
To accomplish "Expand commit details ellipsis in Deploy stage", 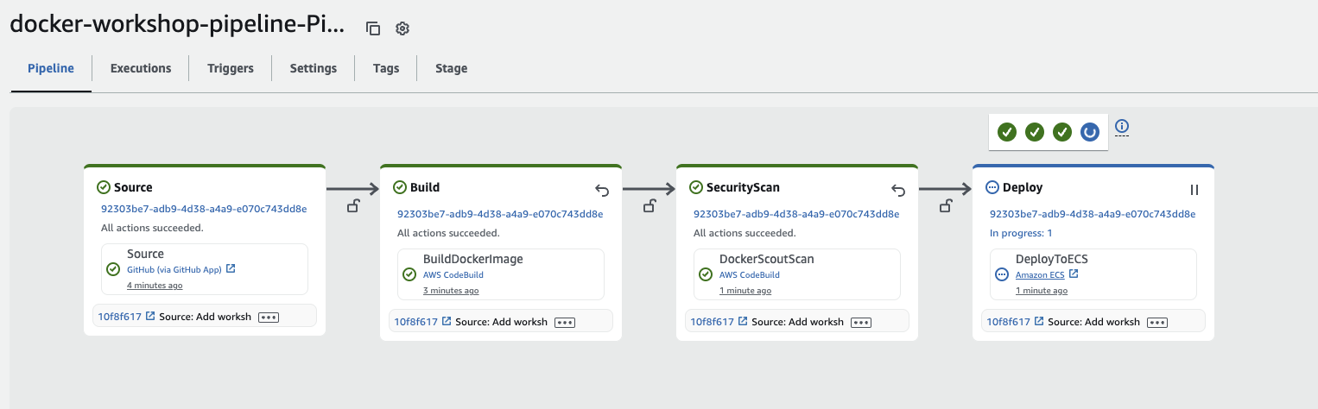I will click(1157, 322).
